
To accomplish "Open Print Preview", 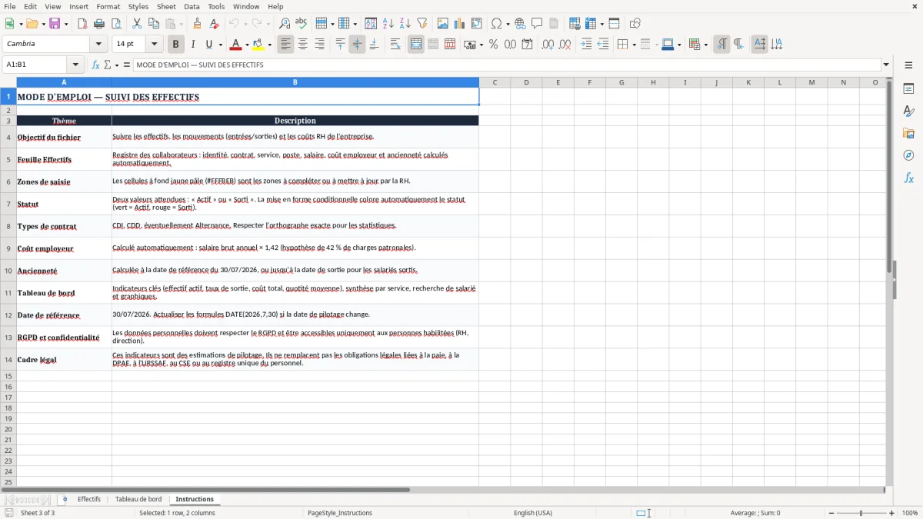I will click(115, 24).
